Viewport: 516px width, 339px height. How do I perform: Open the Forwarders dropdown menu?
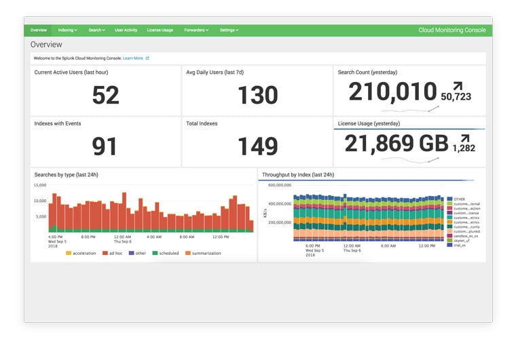point(197,31)
